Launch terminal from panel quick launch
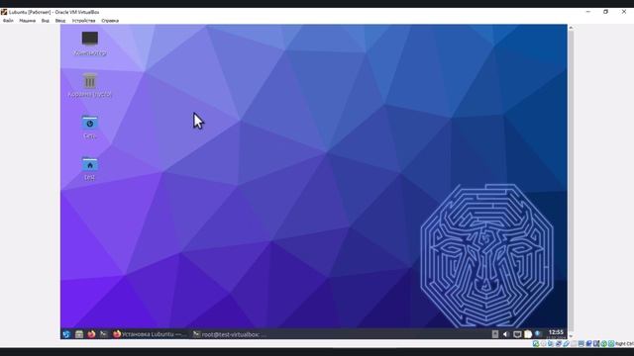 point(103,334)
